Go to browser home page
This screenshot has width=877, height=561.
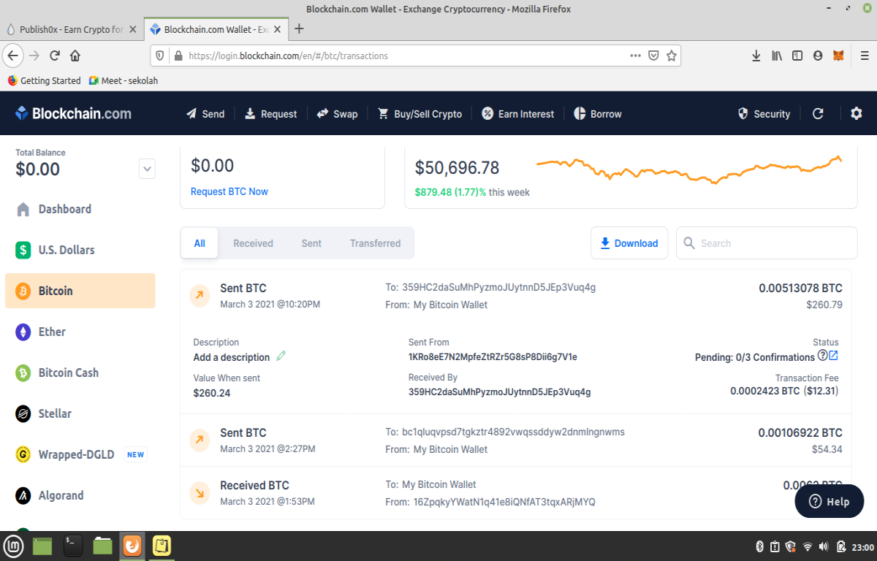[x=75, y=56]
